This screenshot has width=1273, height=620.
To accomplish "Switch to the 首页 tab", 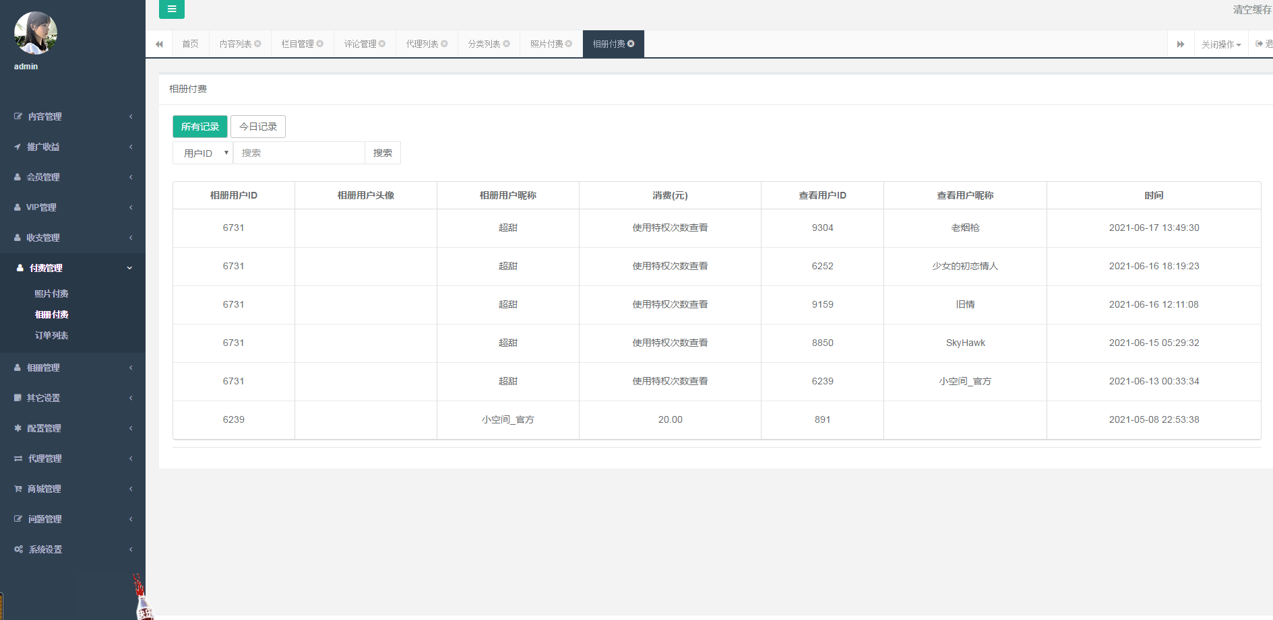I will point(190,44).
